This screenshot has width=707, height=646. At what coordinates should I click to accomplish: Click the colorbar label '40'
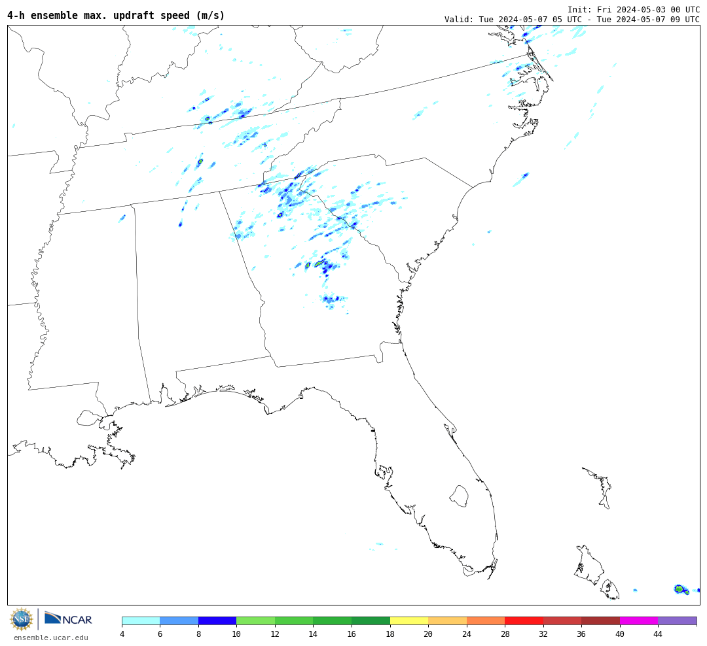(x=620, y=634)
